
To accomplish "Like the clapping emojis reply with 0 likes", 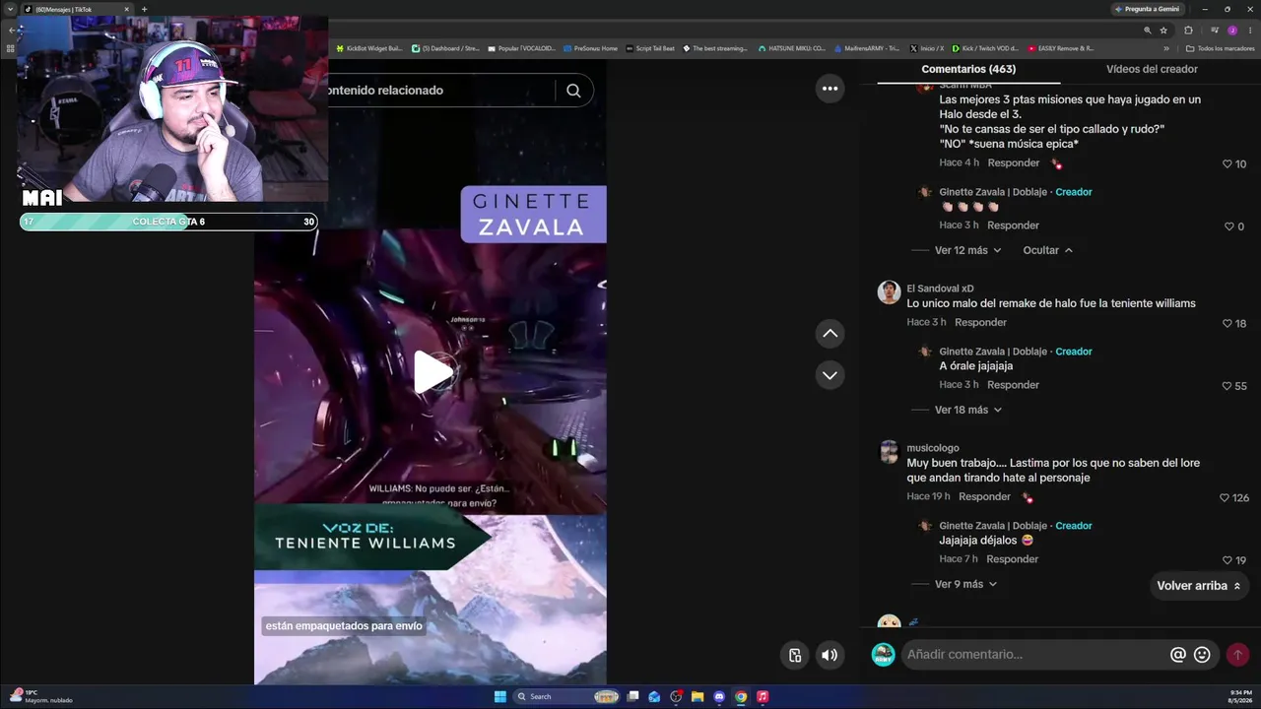I will (x=1228, y=226).
